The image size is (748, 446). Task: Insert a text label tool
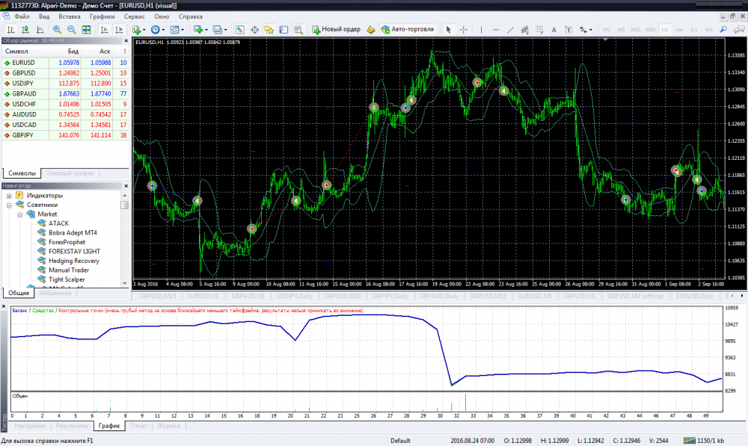pos(568,30)
